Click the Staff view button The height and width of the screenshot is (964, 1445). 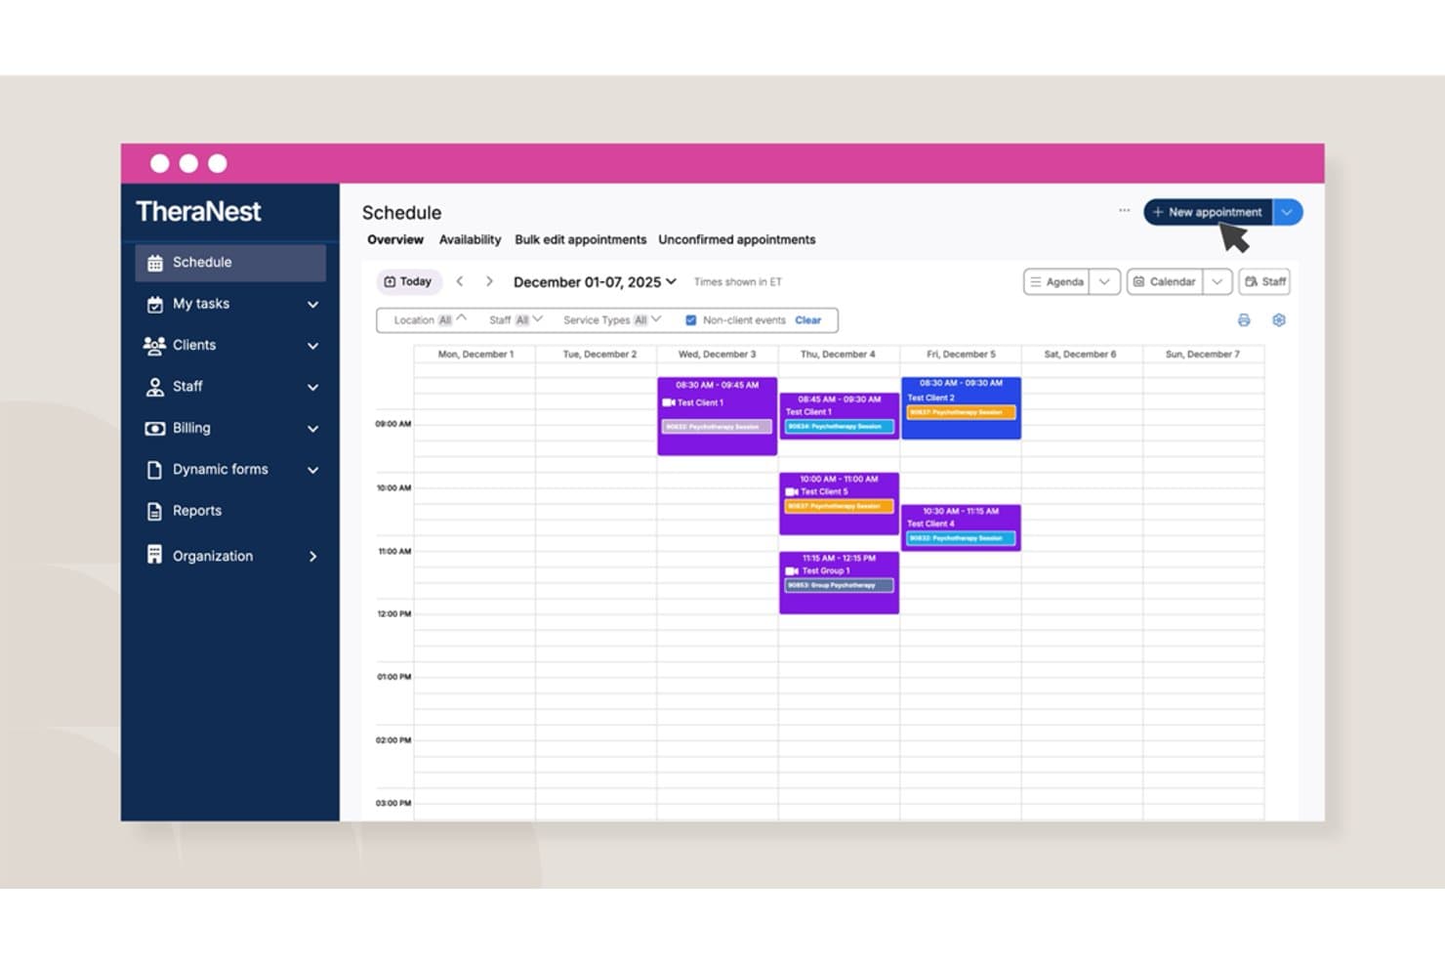(1264, 282)
